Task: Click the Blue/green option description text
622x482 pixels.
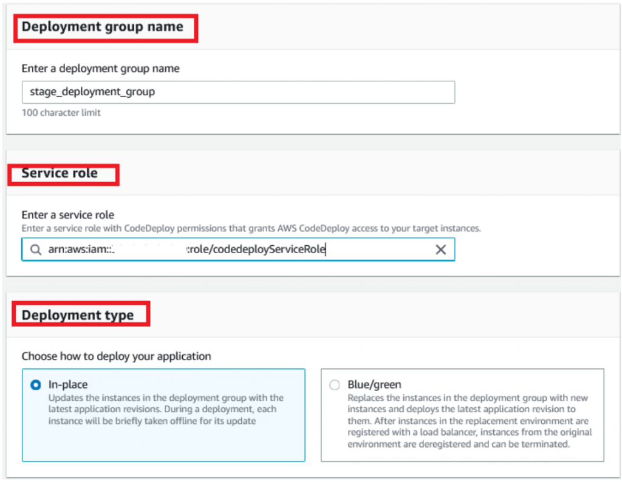Action: [469, 421]
